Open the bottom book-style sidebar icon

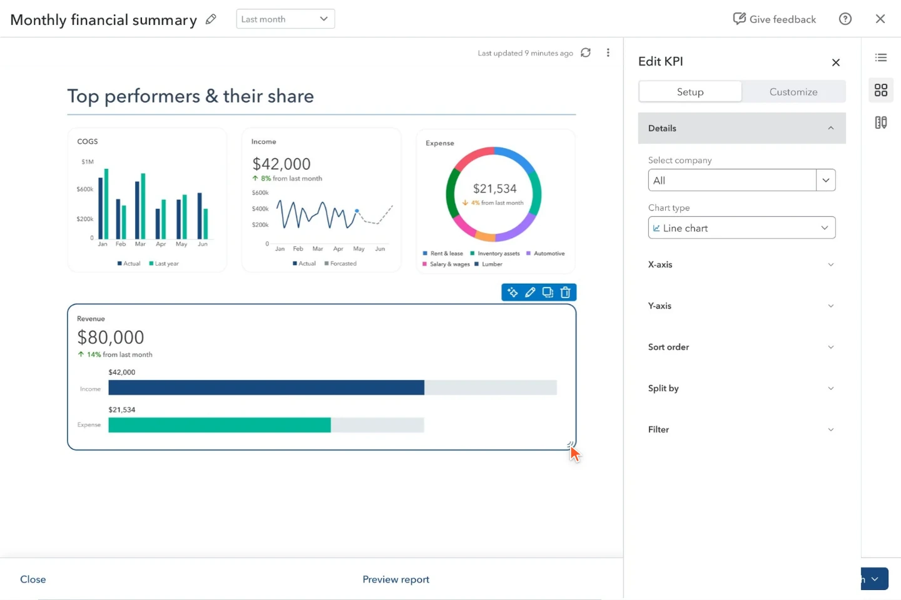pyautogui.click(x=881, y=122)
